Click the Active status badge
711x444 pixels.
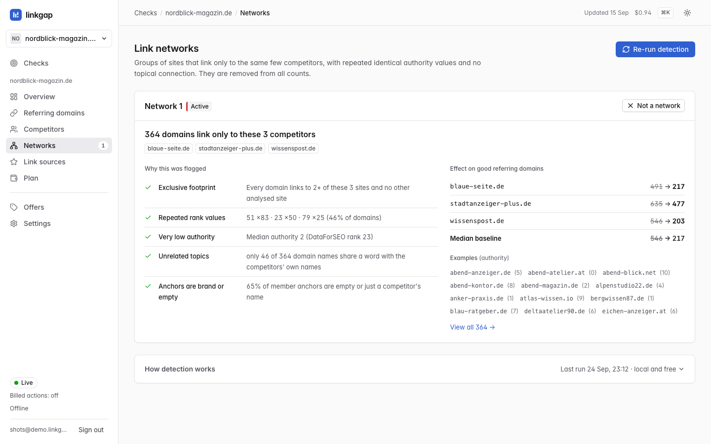coord(199,107)
